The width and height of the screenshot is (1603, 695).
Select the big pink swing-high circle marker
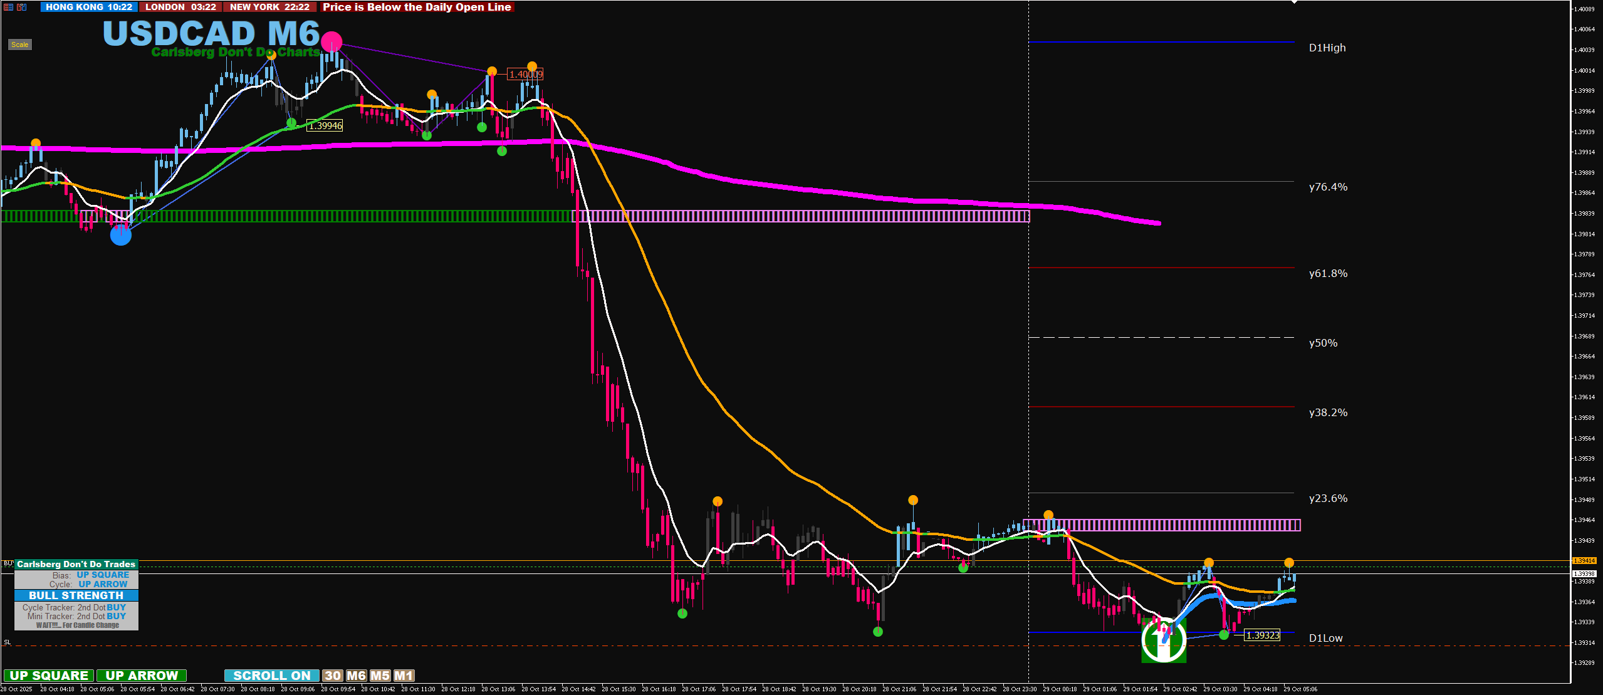pos(332,42)
